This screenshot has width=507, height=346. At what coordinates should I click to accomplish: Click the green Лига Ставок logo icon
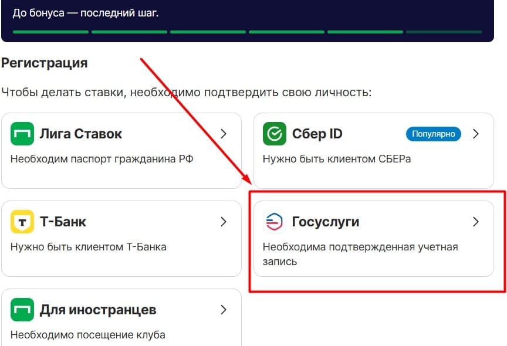[x=22, y=134]
